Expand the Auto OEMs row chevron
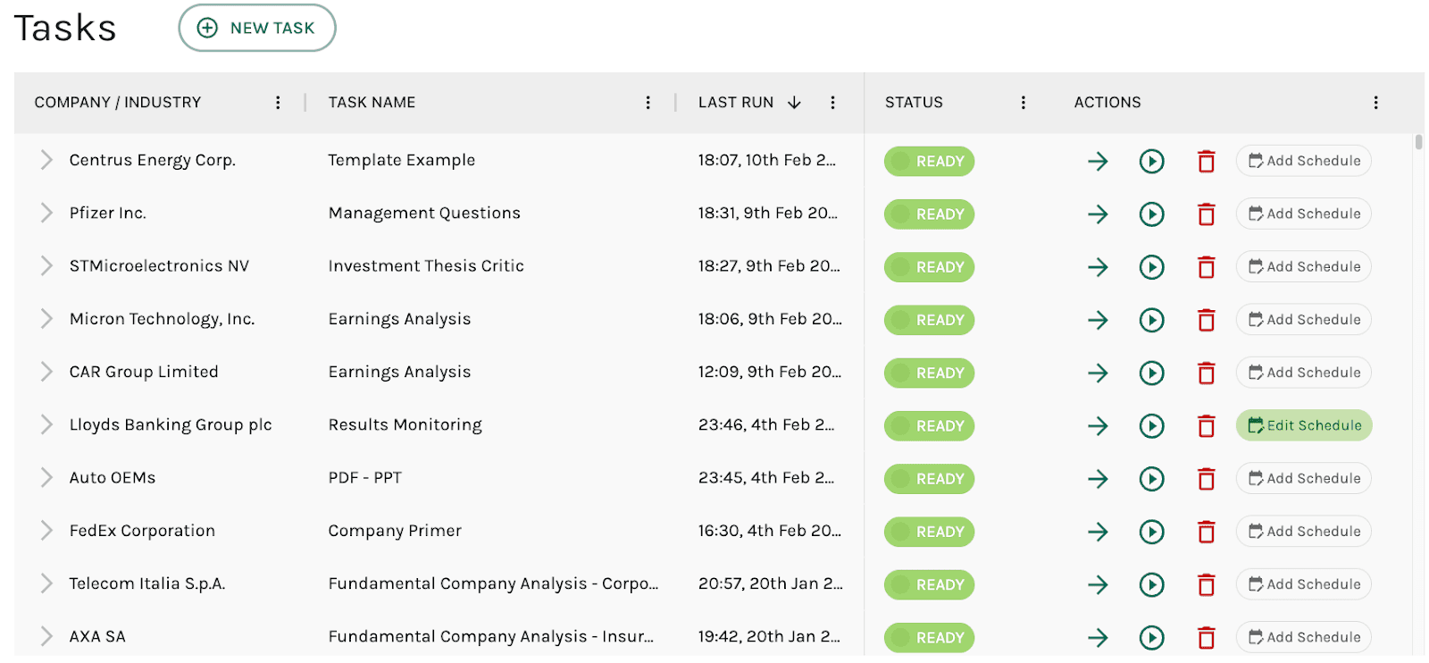This screenshot has width=1429, height=663. [46, 478]
